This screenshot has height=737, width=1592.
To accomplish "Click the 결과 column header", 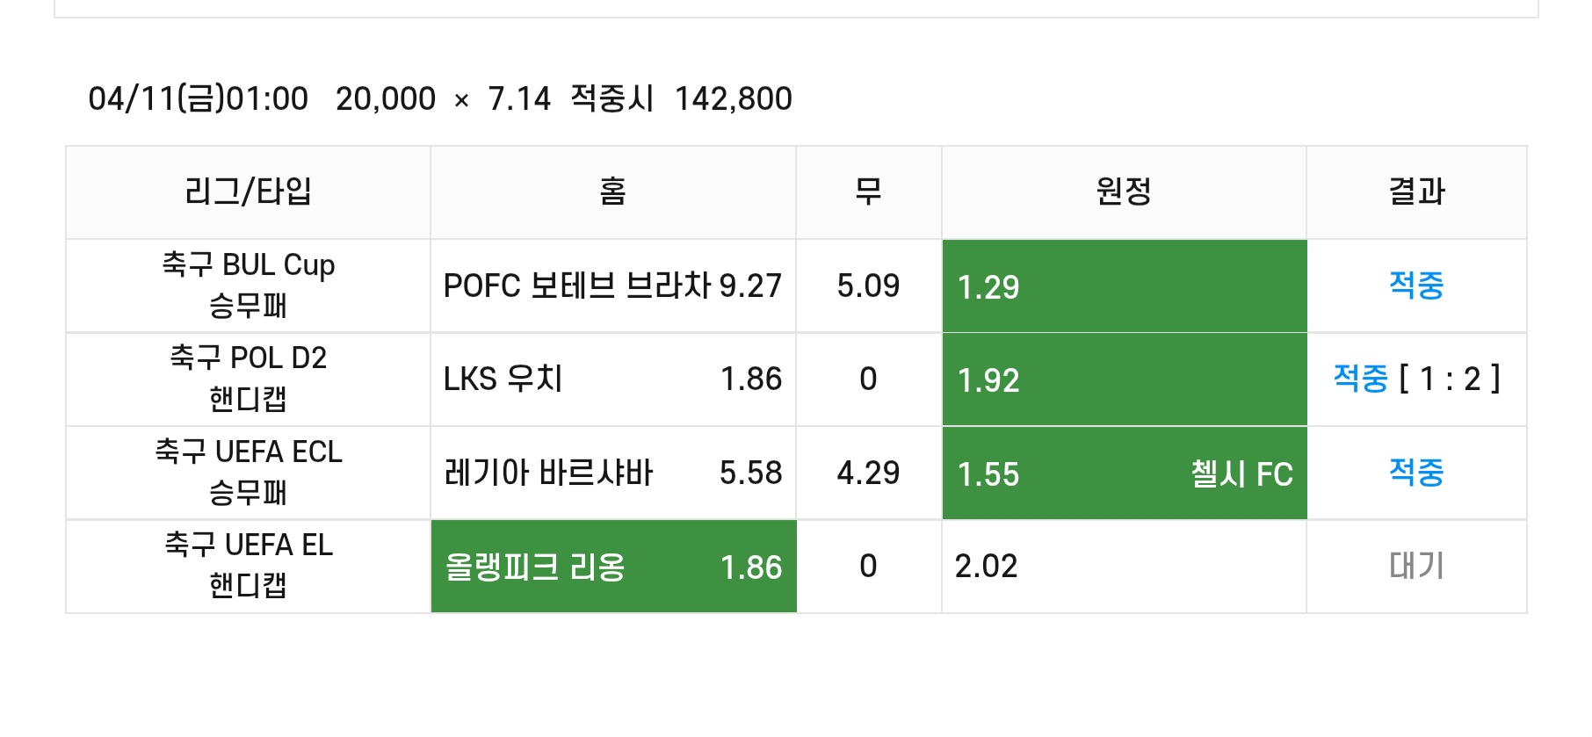I will 1416,191.
